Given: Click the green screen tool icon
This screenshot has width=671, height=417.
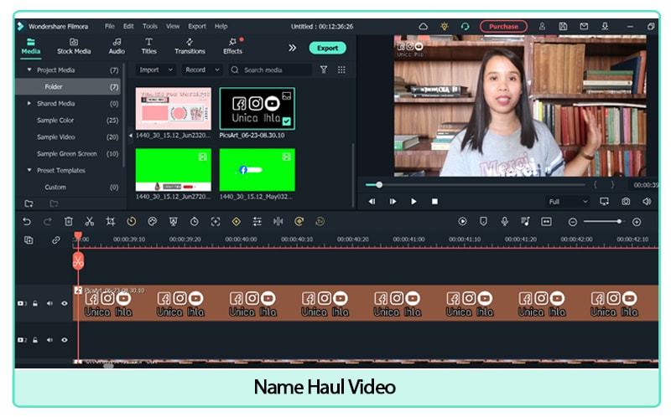Looking at the screenshot, I should coord(174,221).
